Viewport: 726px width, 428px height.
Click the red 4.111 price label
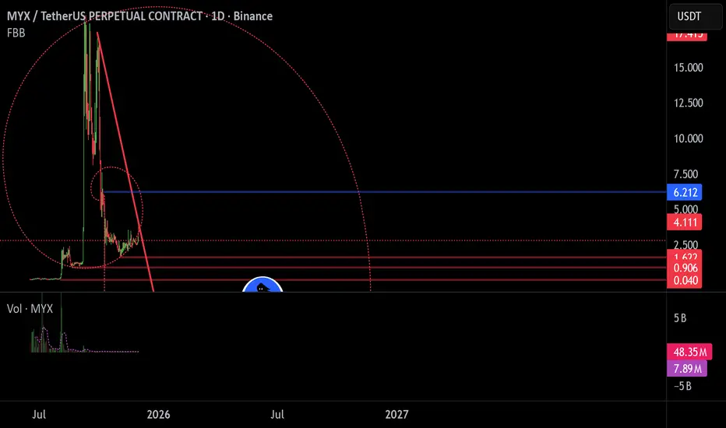(685, 222)
